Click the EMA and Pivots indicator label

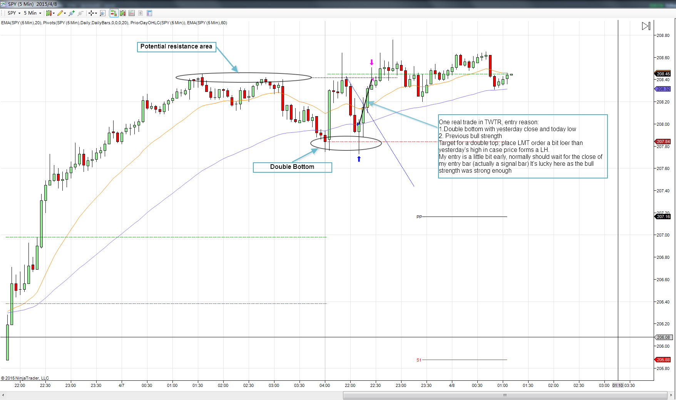[114, 23]
